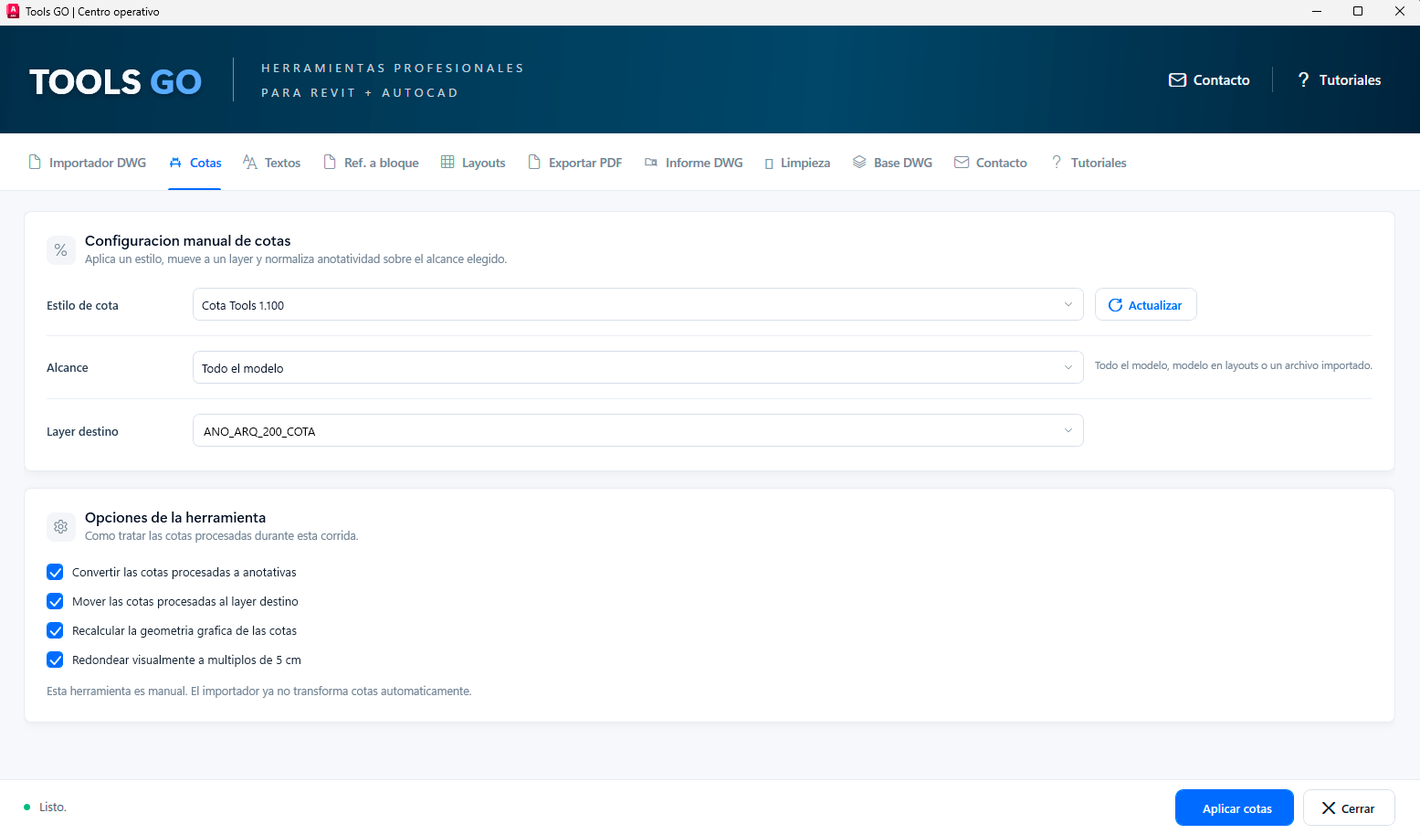This screenshot has width=1420, height=834.
Task: Open the Estilo de cota dropdown
Action: [x=637, y=305]
